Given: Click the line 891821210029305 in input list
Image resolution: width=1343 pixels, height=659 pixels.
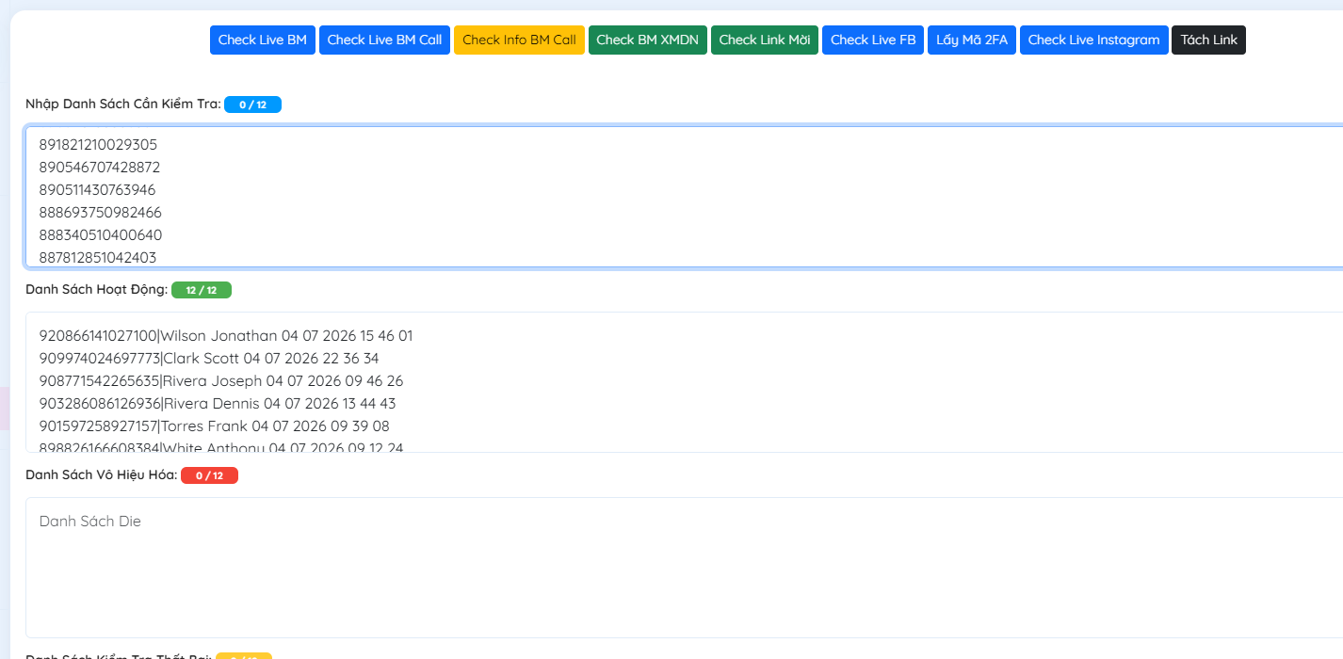Looking at the screenshot, I should [98, 145].
